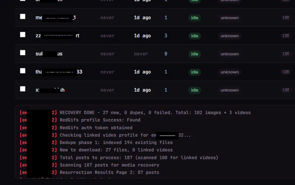
Task: Select the 'New to download: 27 files' log line
Action: (x=96, y=150)
